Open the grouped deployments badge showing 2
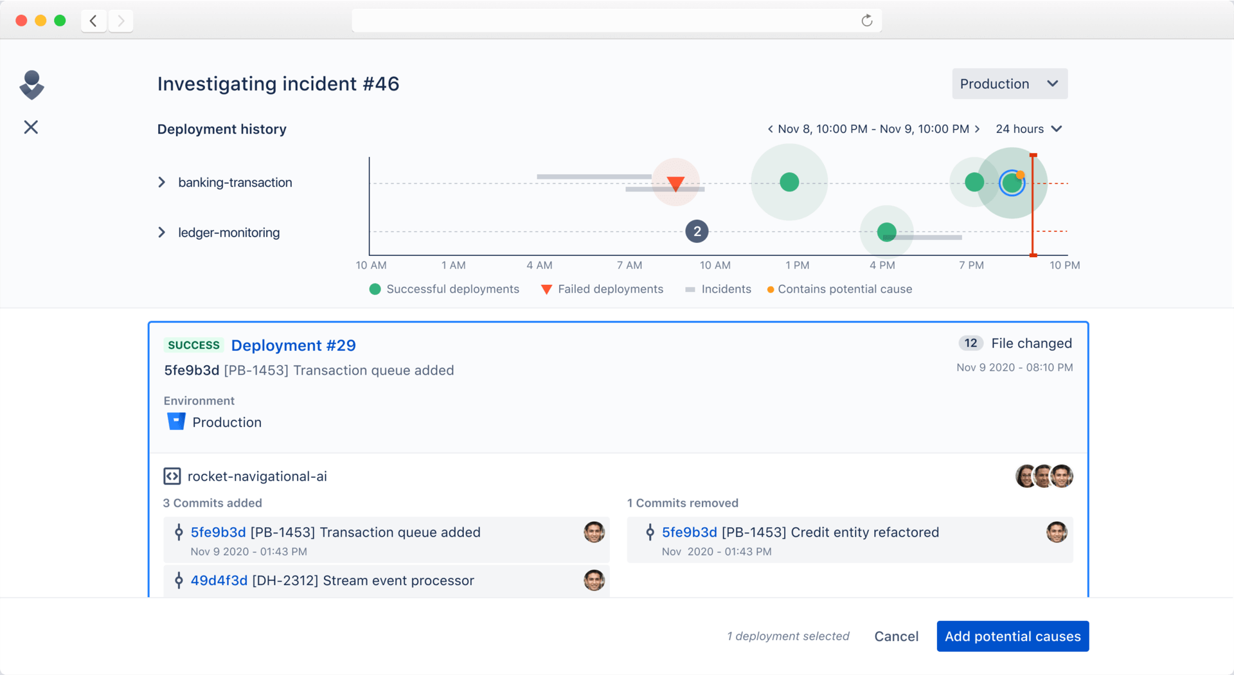The image size is (1234, 675). pyautogui.click(x=697, y=231)
